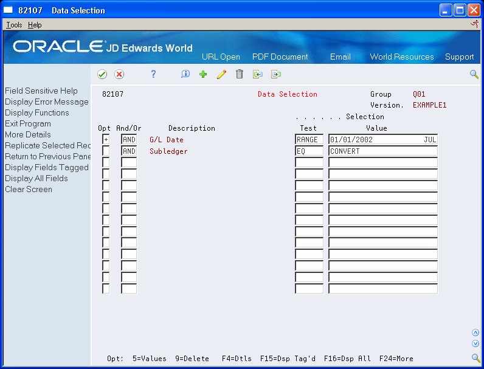
Task: Click F4=Dtls function key text
Action: pos(237,359)
